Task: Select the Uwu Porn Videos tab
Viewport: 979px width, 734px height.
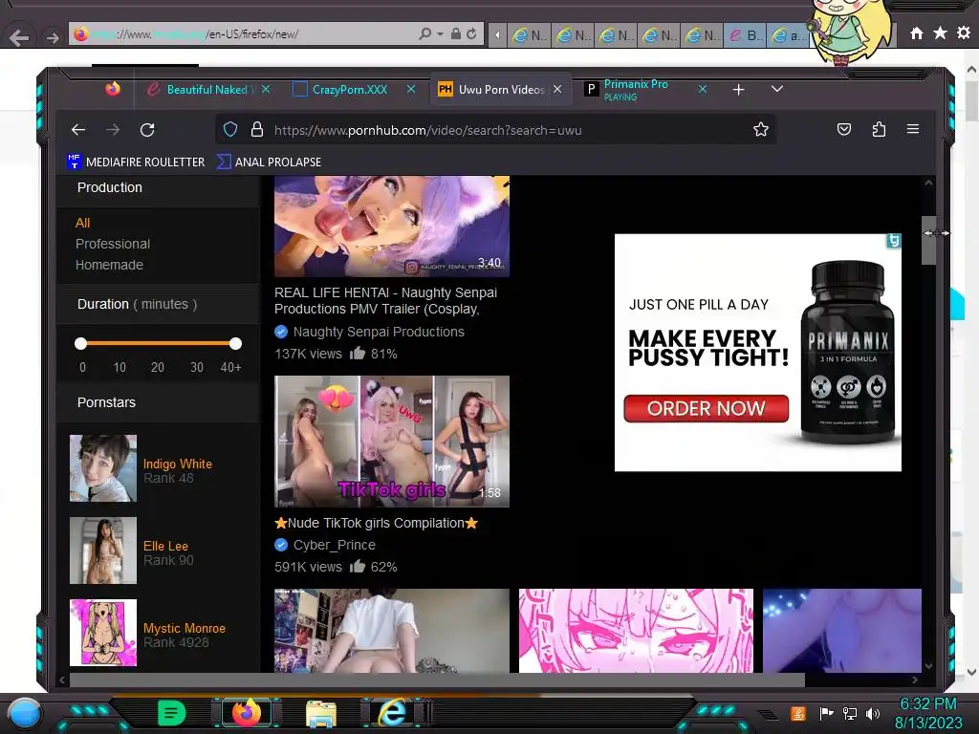Action: 500,89
